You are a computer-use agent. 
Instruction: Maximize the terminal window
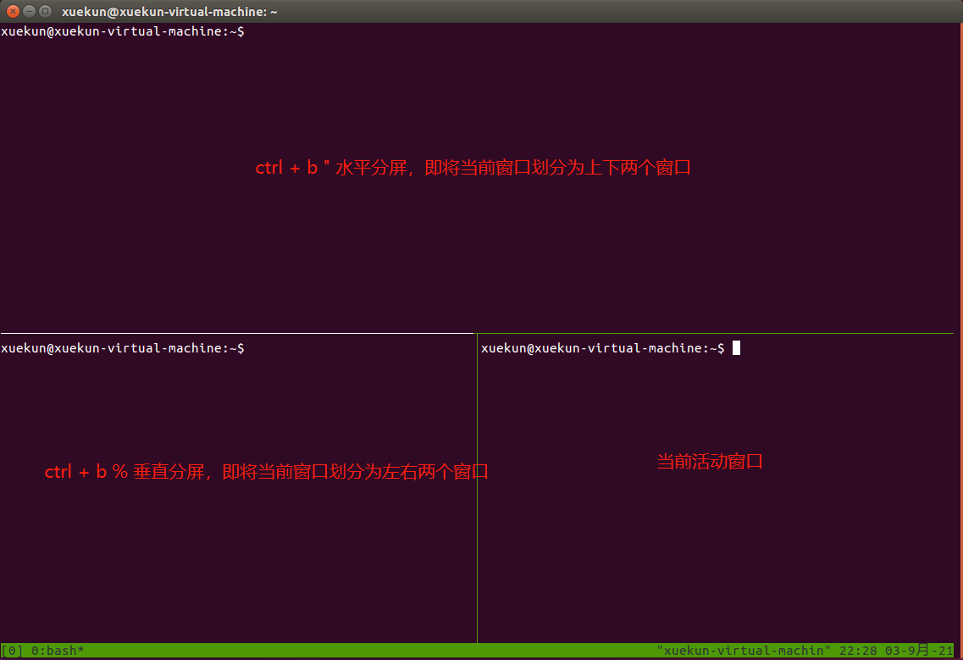[45, 11]
